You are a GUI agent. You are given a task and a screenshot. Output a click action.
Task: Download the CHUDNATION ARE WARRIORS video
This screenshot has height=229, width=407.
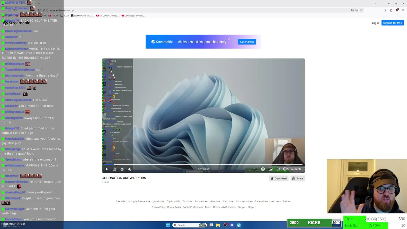click(279, 178)
